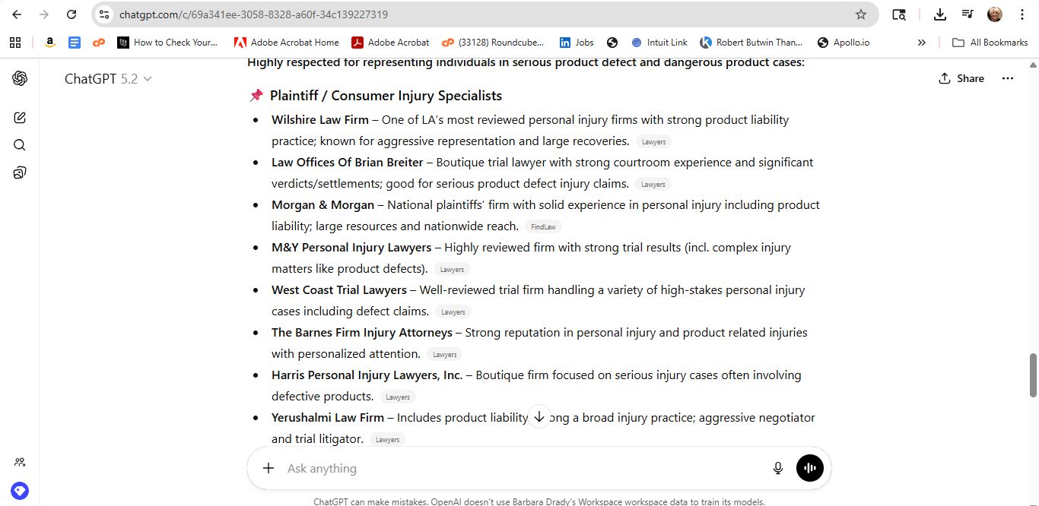Open Robert Butwin bookmark
Viewport: 1039px width, 506px height.
tap(751, 43)
